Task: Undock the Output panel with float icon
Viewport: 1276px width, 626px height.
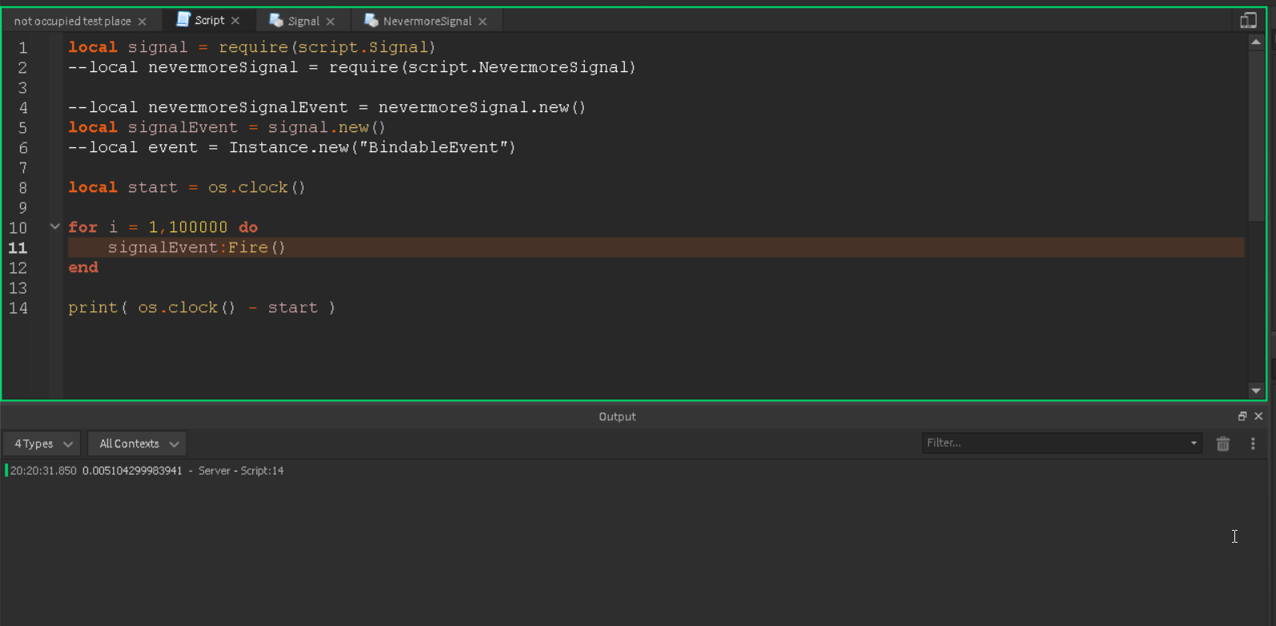Action: (1242, 416)
